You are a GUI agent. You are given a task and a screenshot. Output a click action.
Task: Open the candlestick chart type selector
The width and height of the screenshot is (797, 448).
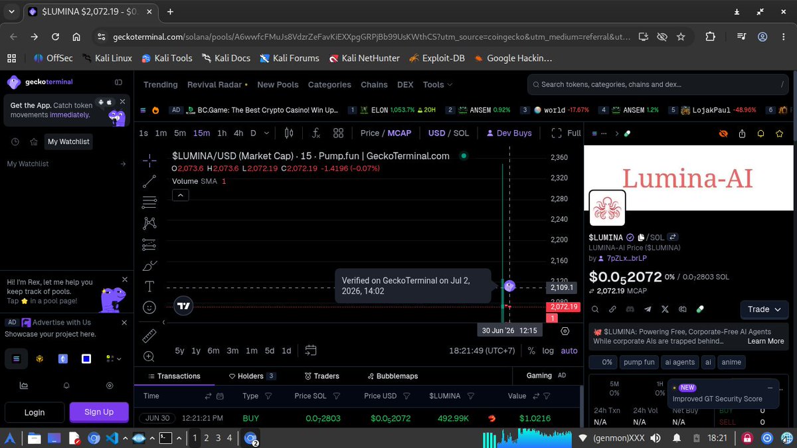click(x=289, y=133)
